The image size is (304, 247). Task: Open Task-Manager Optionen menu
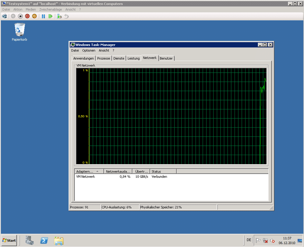tap(89, 50)
